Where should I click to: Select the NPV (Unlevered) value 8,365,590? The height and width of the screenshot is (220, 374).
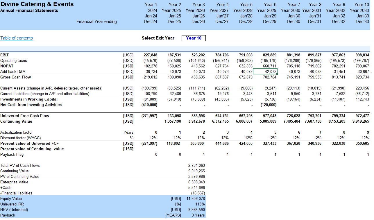196,210
